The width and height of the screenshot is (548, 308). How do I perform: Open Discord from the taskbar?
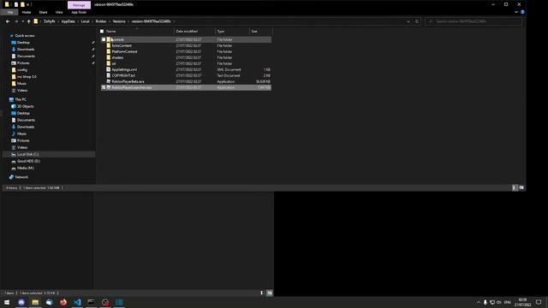pos(21,302)
